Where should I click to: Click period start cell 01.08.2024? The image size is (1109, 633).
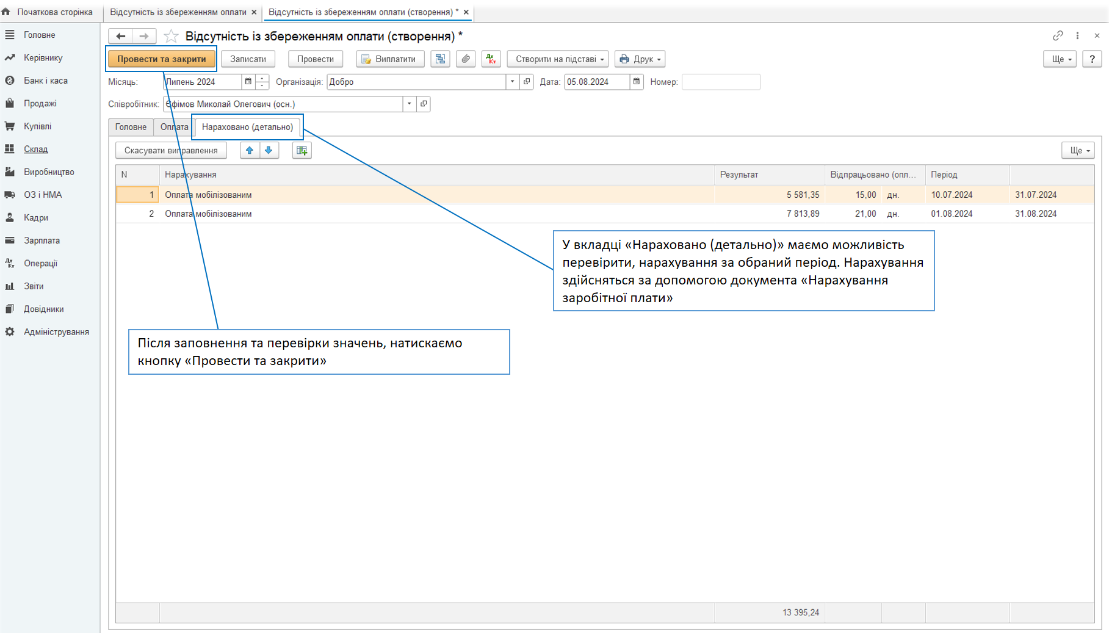pos(967,214)
